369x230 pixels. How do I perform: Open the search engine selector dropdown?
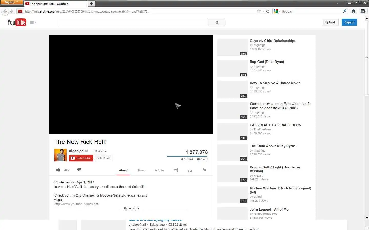277,11
